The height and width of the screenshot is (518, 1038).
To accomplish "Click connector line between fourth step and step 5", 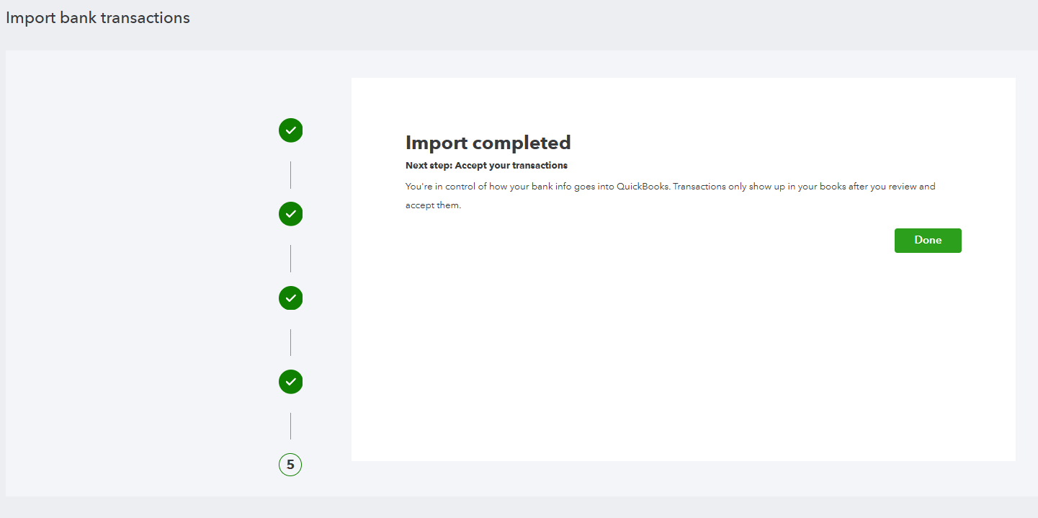I will coord(290,426).
